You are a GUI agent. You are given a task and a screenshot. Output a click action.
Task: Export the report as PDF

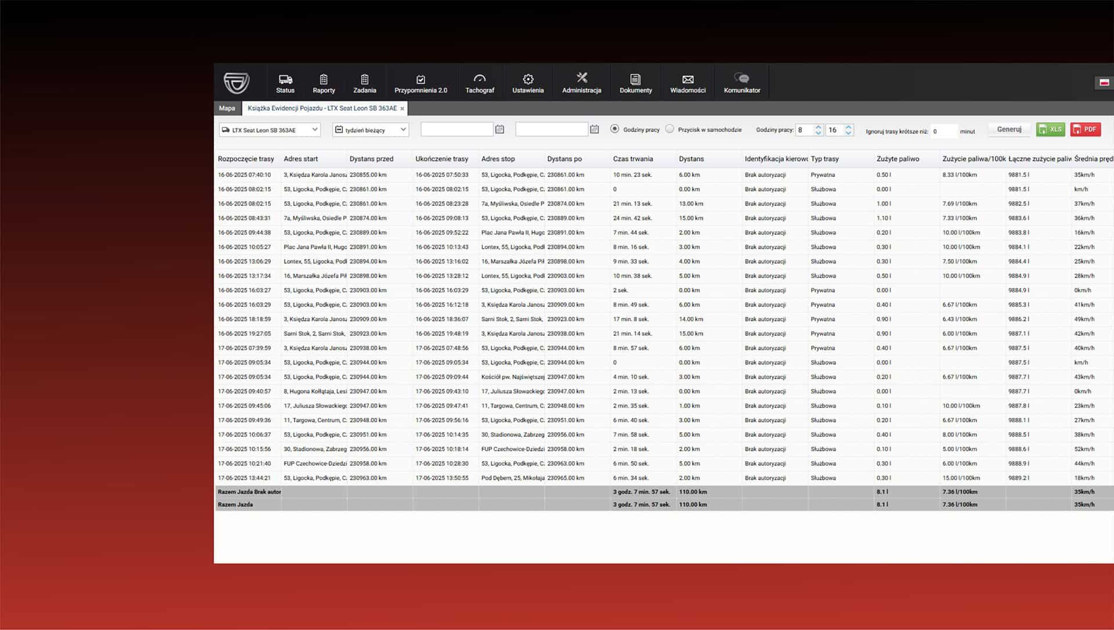1085,129
